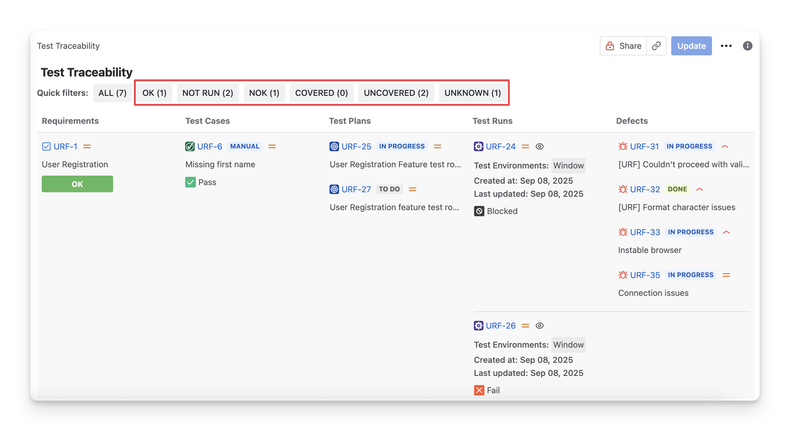Click the priority chevron next to URF-32 DONE
Screen dimensions: 790x431
699,189
